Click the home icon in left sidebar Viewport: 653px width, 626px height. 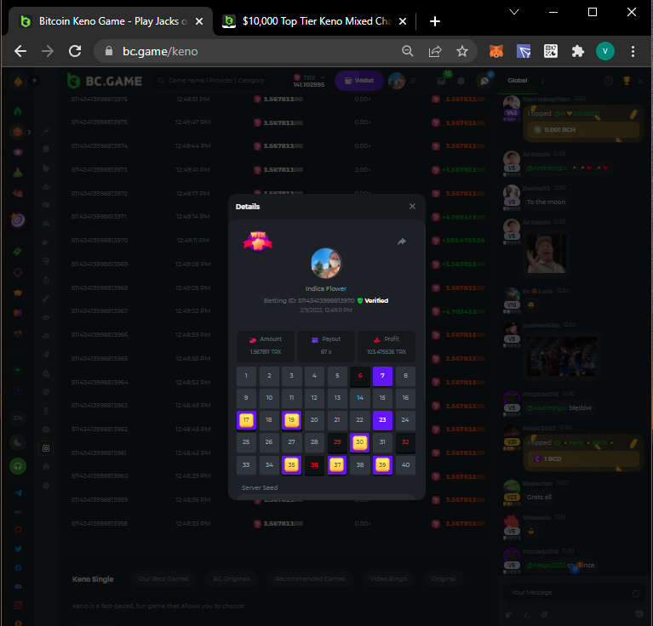click(18, 111)
